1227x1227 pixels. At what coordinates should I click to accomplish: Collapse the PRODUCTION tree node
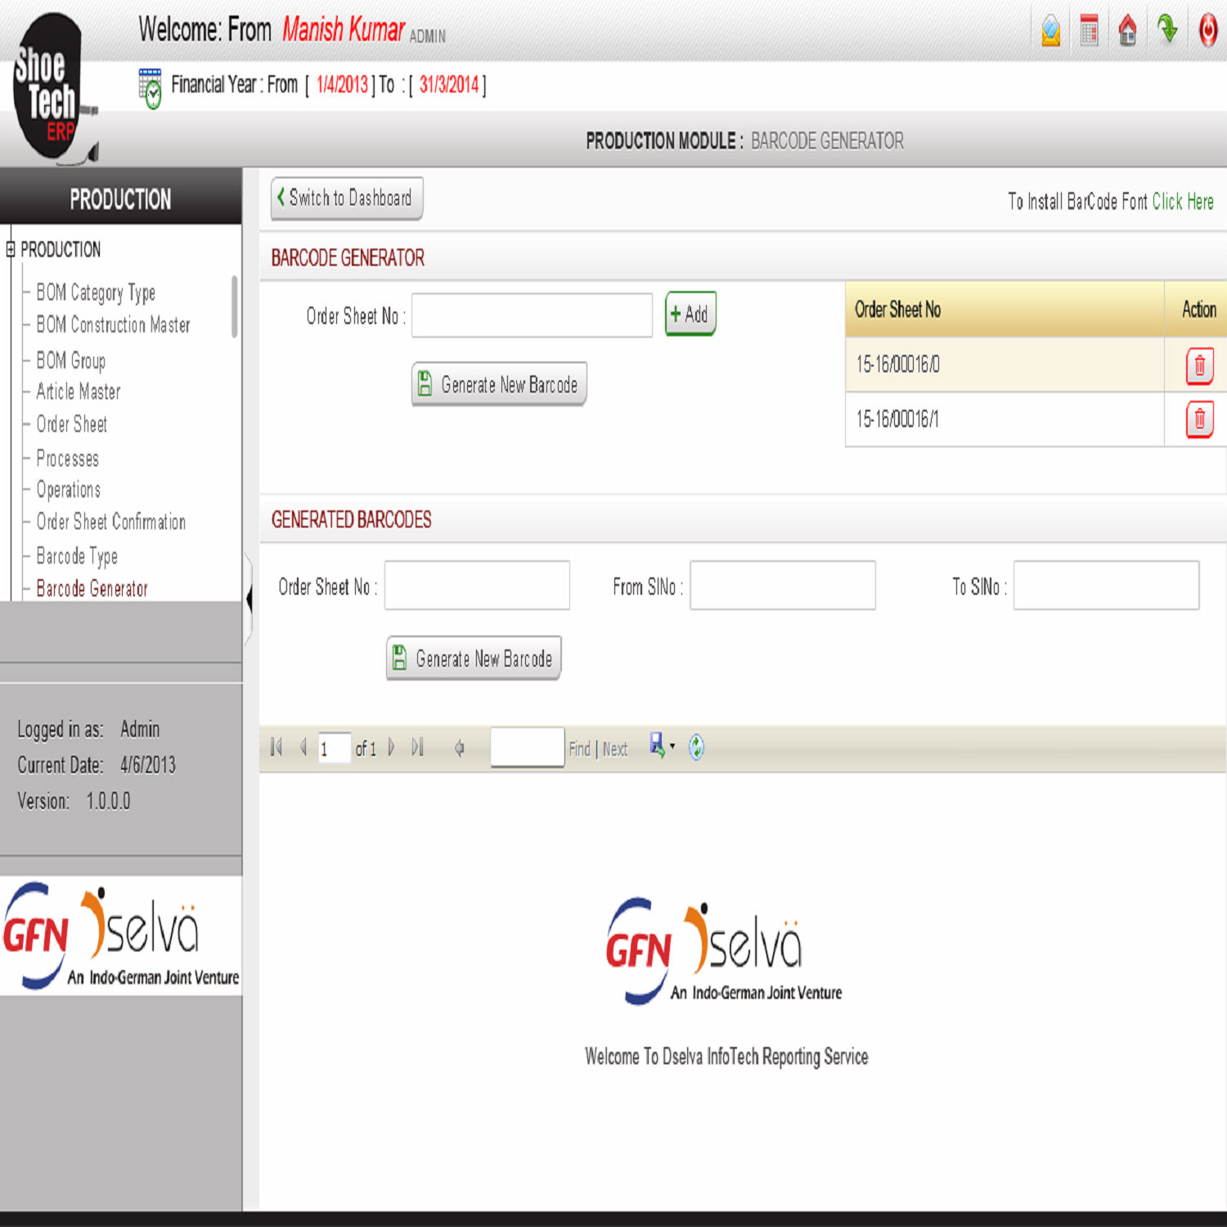click(x=11, y=249)
